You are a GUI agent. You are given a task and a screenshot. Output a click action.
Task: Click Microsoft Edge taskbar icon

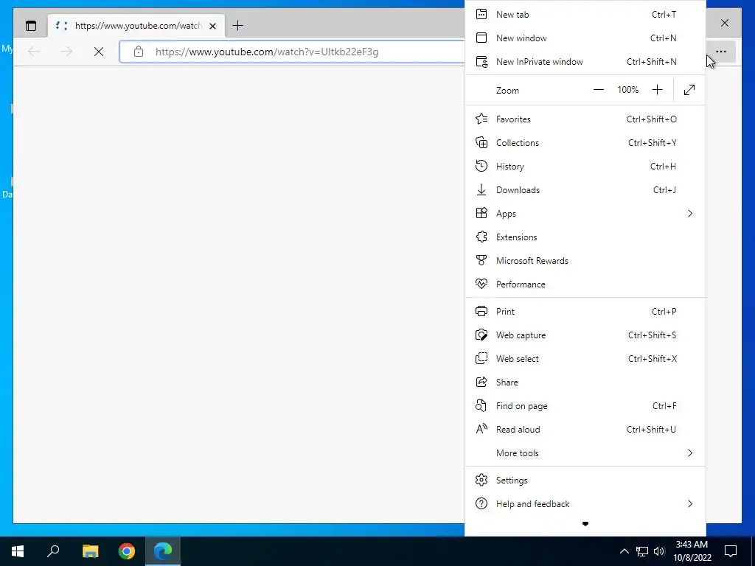[163, 551]
